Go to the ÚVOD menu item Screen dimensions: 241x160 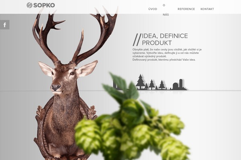pyautogui.click(x=153, y=9)
